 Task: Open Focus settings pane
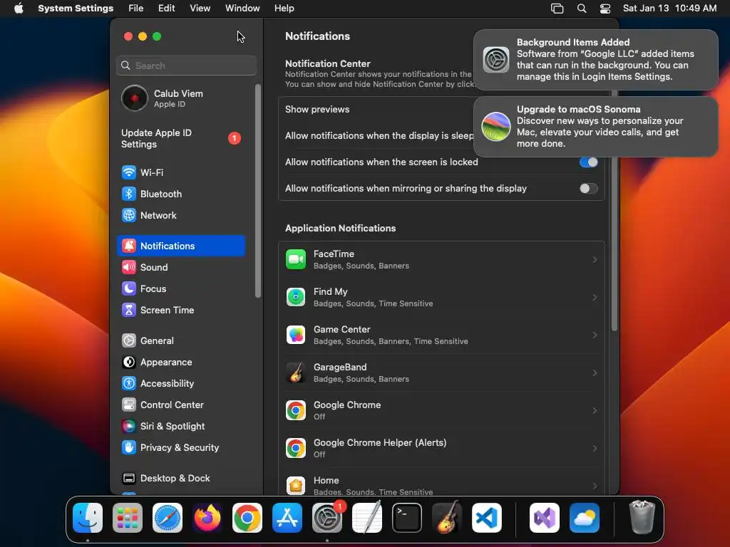[x=180, y=289]
